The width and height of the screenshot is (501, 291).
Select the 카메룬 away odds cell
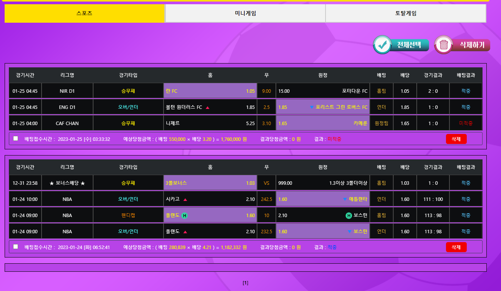(x=322, y=124)
